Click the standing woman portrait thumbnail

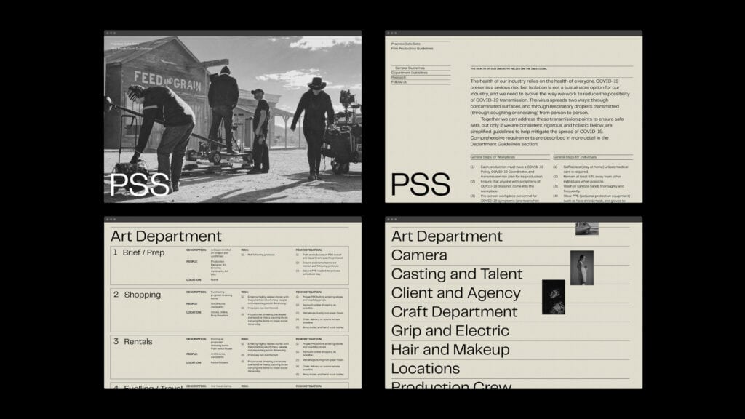[581, 267]
